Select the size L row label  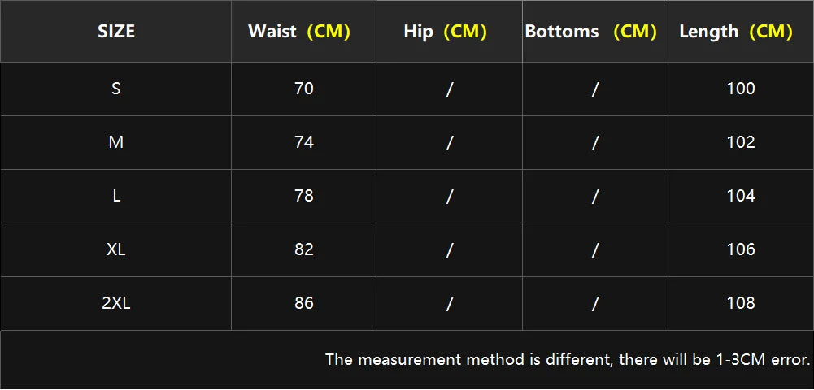click(x=116, y=196)
